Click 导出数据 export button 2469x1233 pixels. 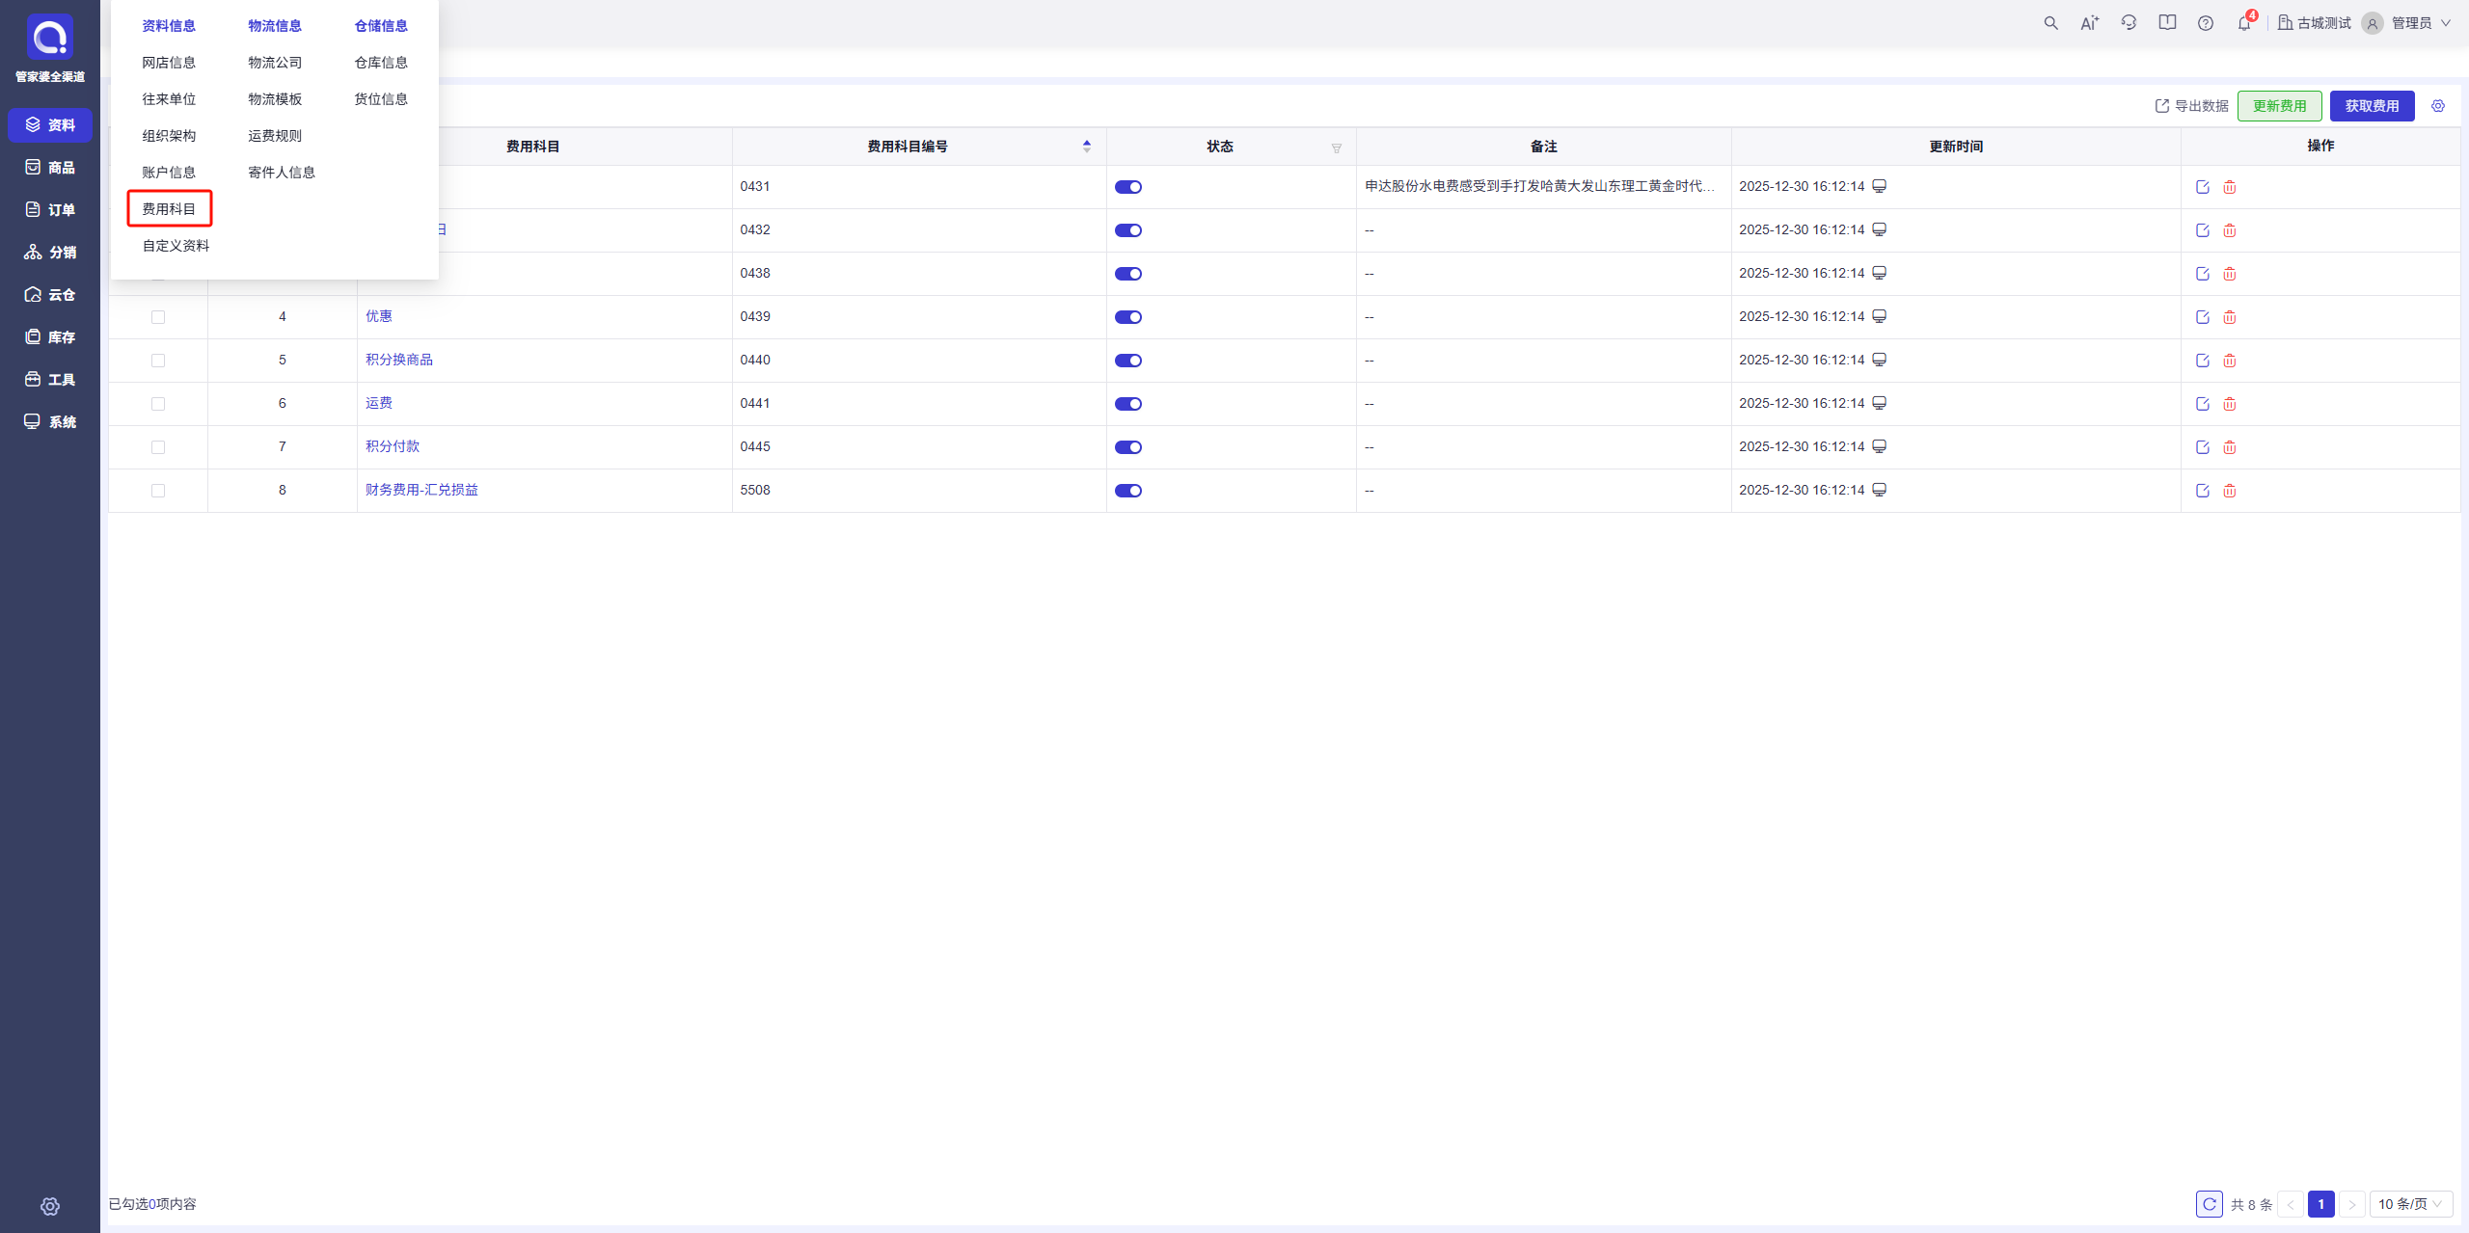click(2192, 106)
